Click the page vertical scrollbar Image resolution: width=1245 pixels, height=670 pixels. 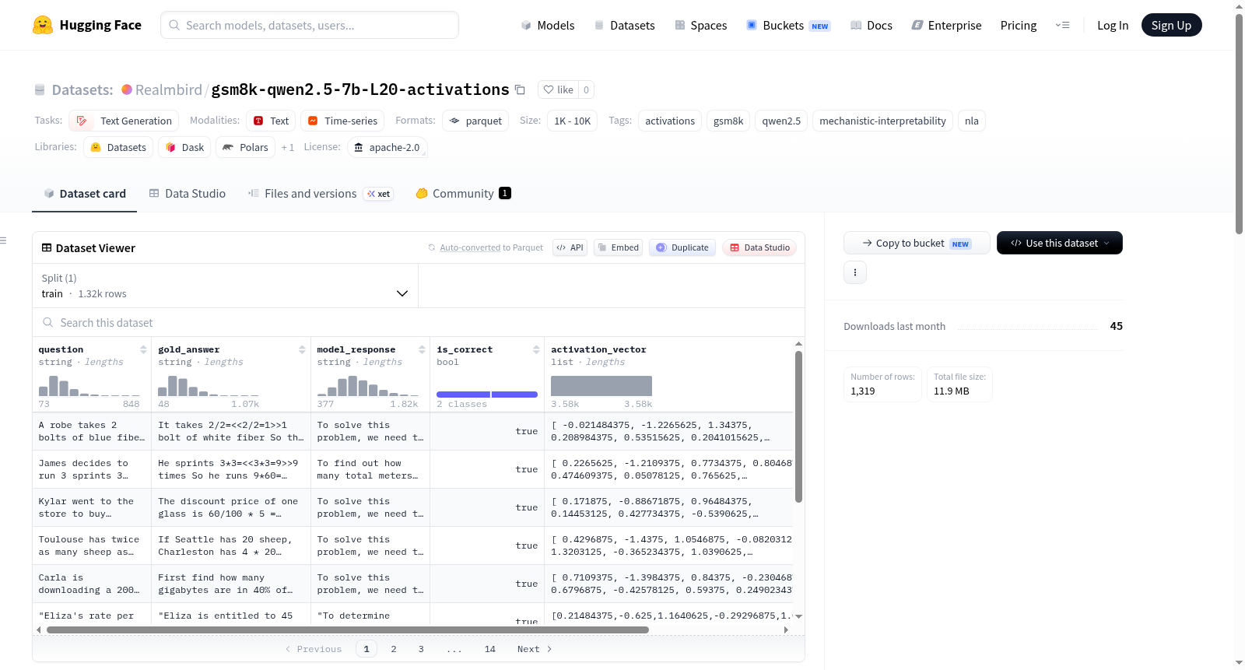[x=1240, y=123]
